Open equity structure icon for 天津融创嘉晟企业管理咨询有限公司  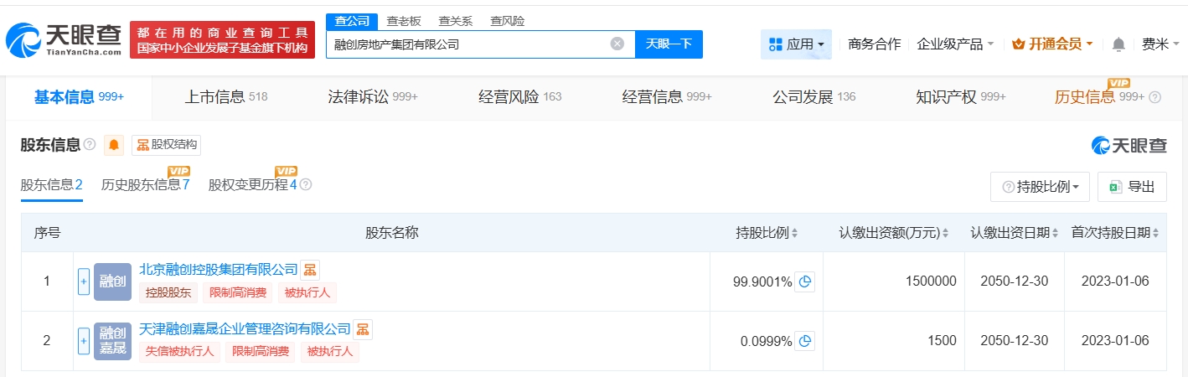click(x=363, y=329)
